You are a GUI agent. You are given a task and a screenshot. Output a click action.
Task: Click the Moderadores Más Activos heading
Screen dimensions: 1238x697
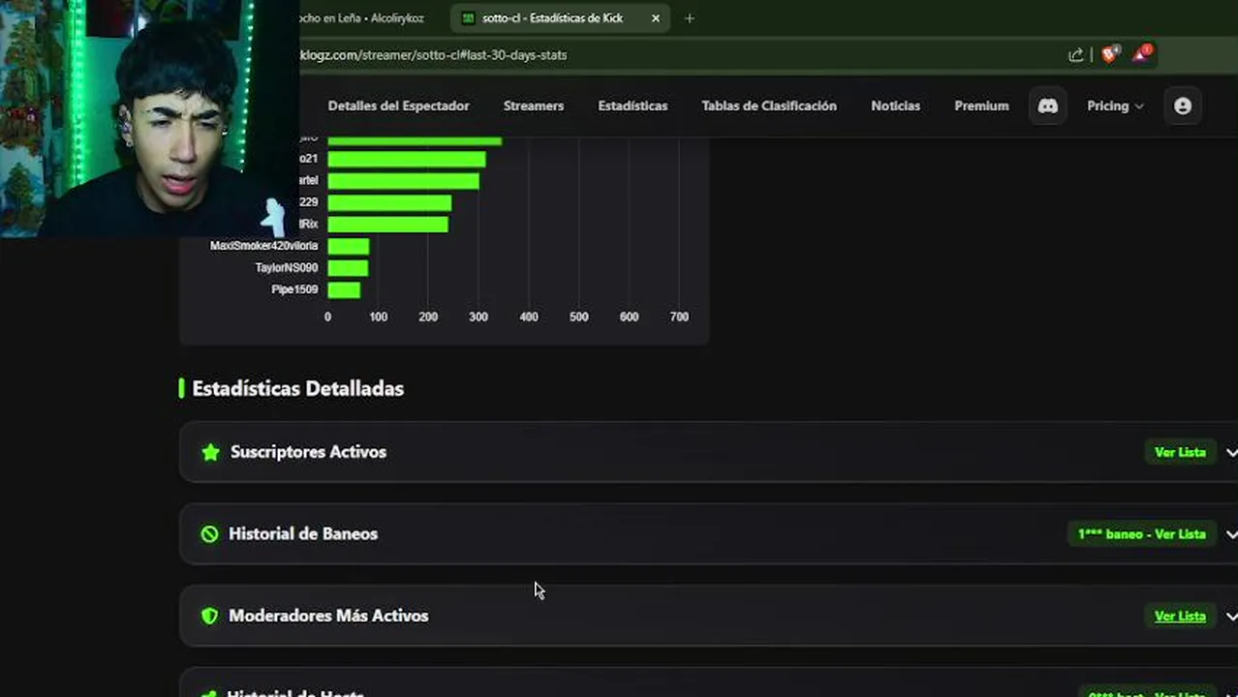pyautogui.click(x=328, y=616)
